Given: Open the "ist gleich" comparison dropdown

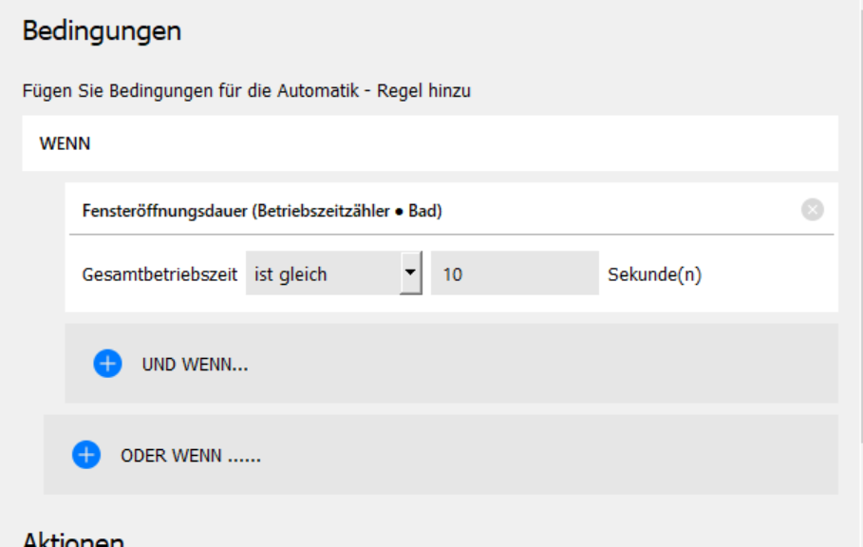Looking at the screenshot, I should [x=323, y=274].
